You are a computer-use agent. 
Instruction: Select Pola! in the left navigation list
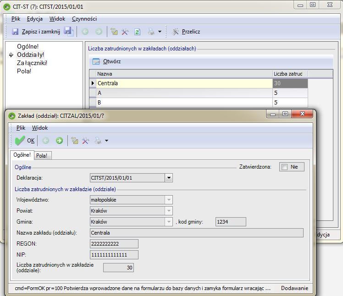click(x=24, y=71)
